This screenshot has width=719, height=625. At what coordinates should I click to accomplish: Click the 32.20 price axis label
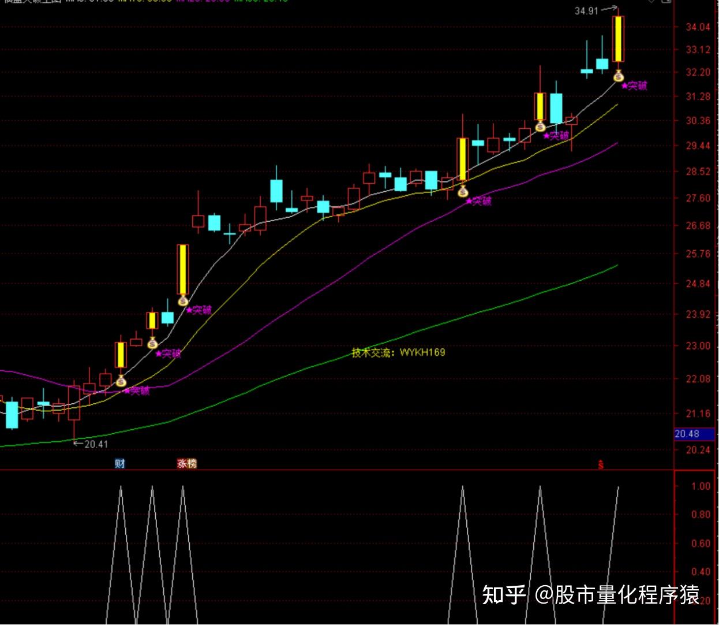point(698,73)
